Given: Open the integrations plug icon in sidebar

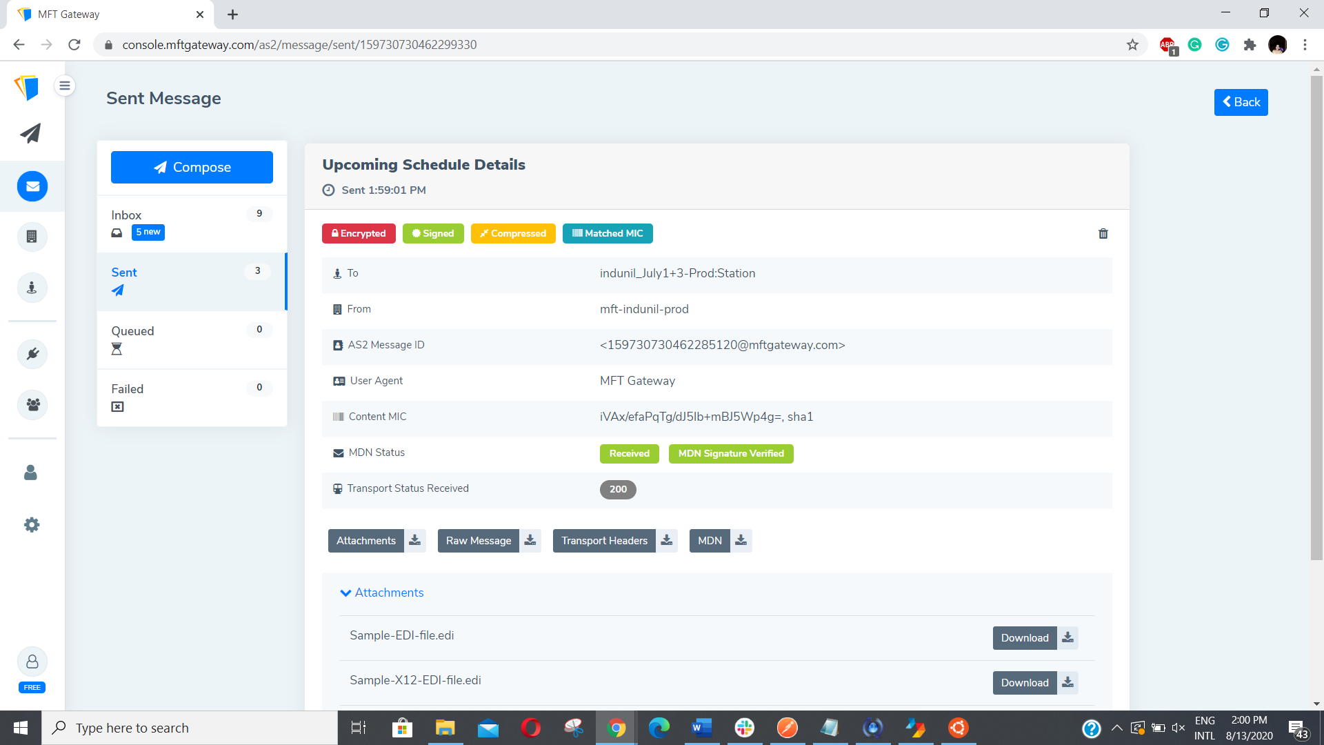Looking at the screenshot, I should click(32, 354).
